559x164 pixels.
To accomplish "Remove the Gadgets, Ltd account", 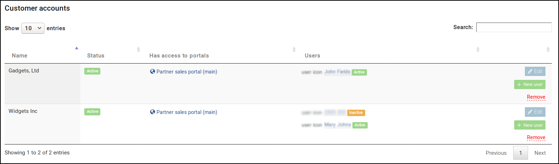I will (x=536, y=97).
